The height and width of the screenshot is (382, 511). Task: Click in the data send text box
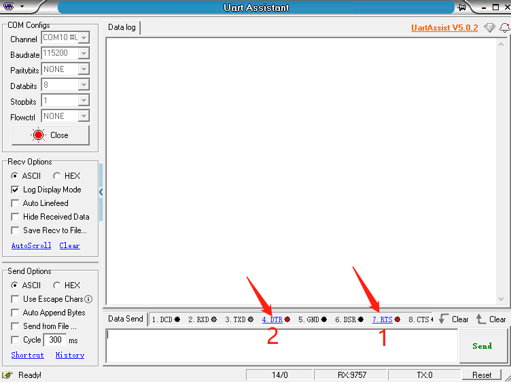click(x=281, y=346)
